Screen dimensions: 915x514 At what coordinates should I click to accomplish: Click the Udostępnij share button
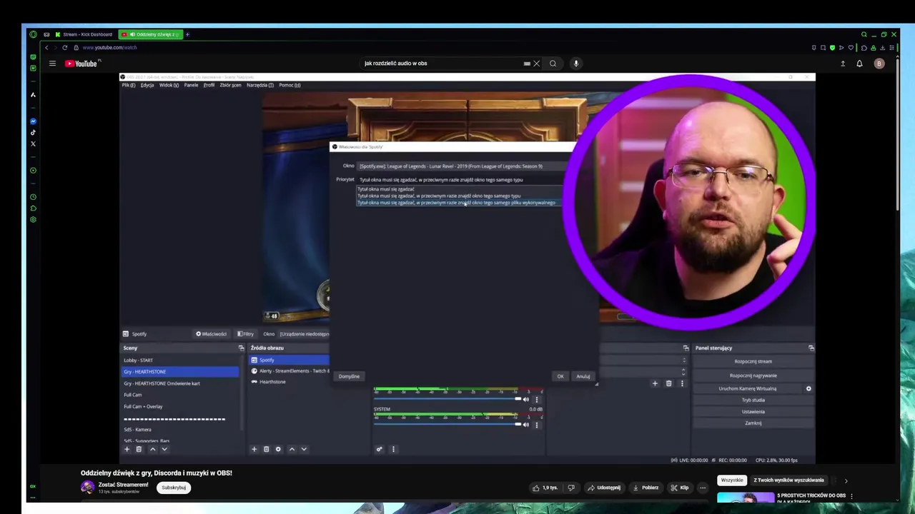(x=604, y=488)
